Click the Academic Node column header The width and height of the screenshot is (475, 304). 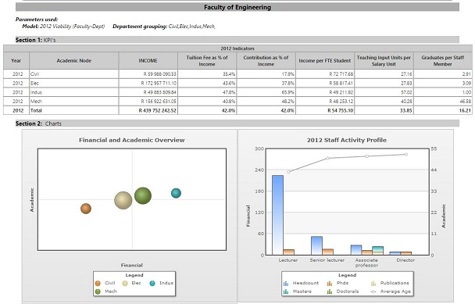click(74, 61)
